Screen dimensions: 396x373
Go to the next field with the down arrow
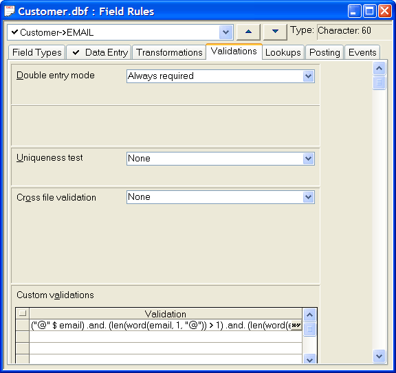275,32
